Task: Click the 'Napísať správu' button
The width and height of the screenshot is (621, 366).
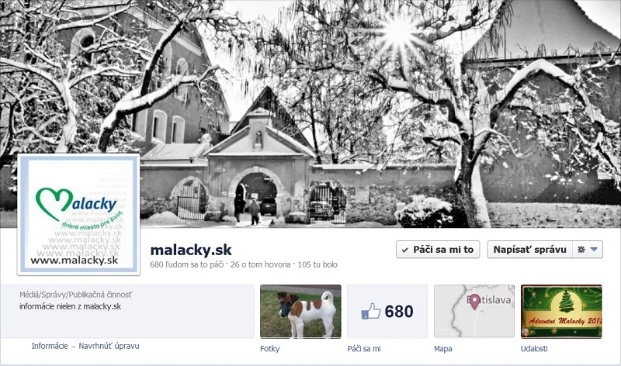Action: (530, 250)
